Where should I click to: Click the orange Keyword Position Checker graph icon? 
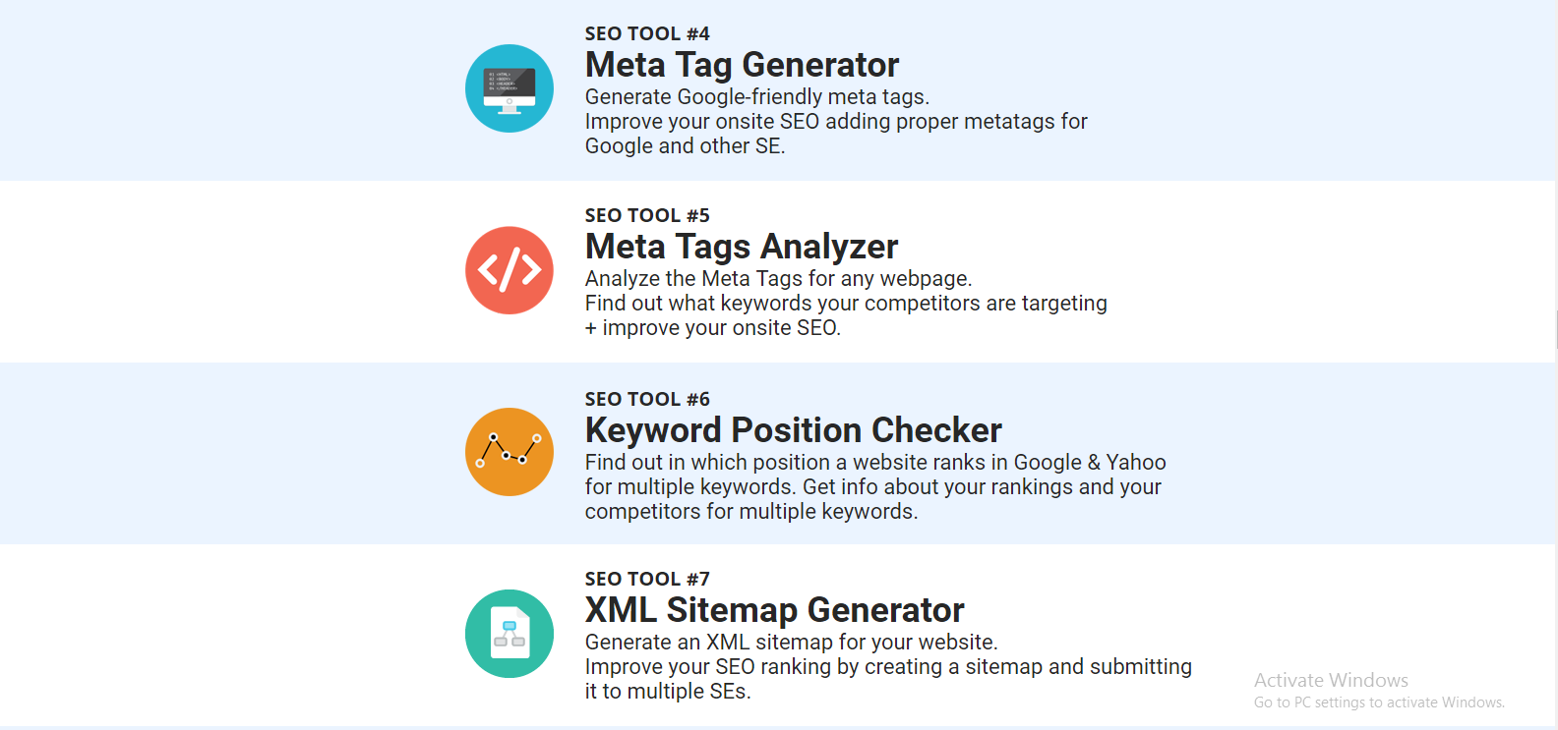tap(509, 452)
